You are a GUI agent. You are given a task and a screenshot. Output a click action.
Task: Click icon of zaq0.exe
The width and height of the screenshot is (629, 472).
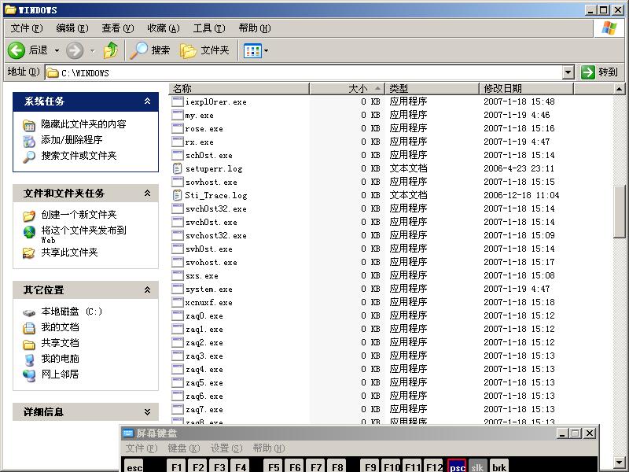[178, 316]
